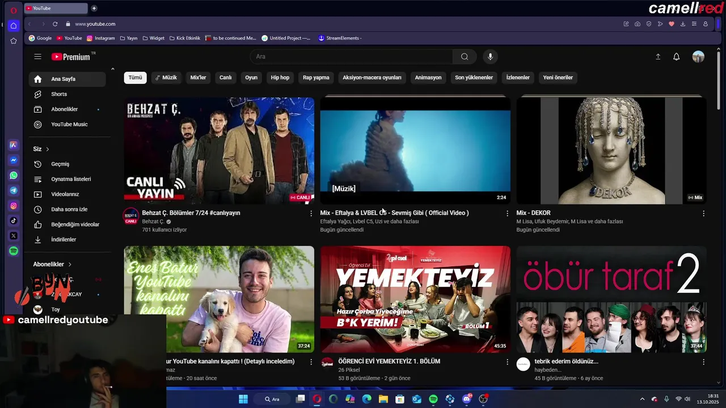Open Geçmiş history in sidebar
This screenshot has height=408, width=726.
point(67,164)
